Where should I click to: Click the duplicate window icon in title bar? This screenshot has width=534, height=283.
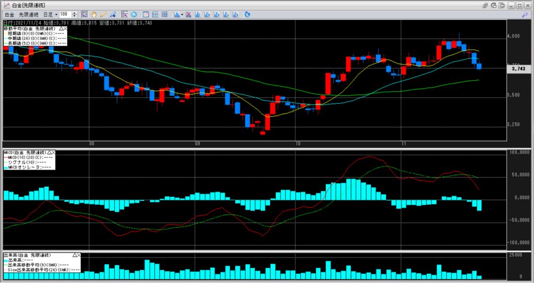point(502,5)
